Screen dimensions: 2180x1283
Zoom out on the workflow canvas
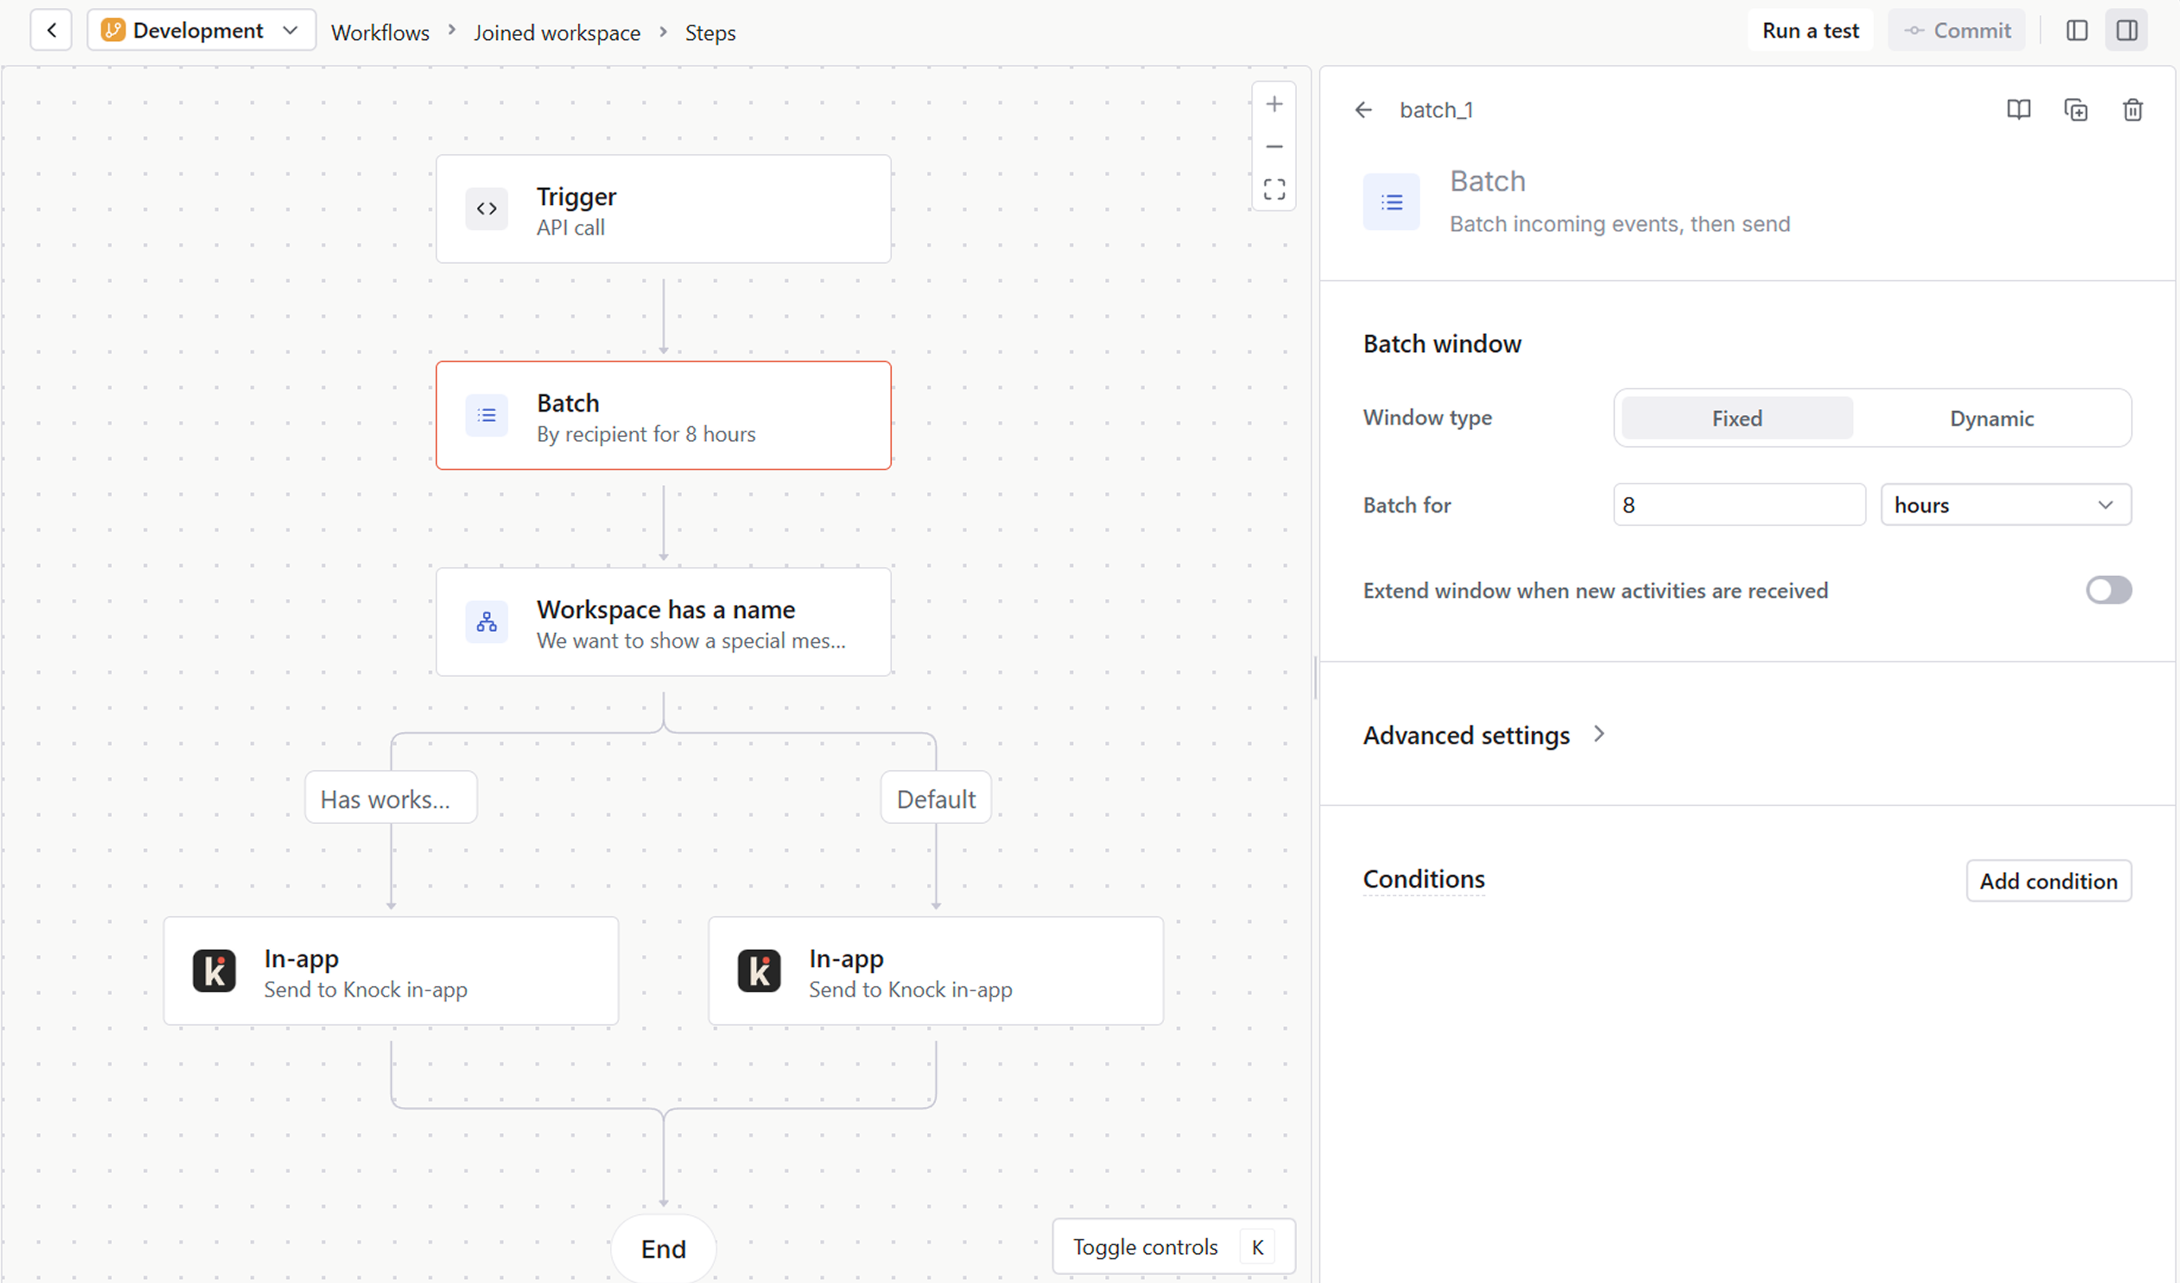point(1273,146)
